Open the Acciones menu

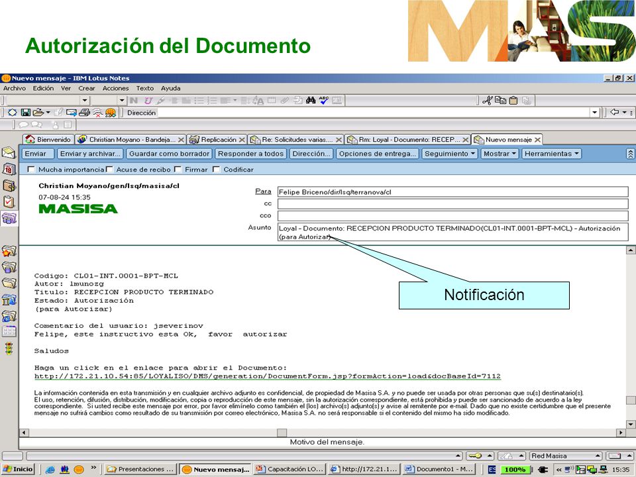115,88
